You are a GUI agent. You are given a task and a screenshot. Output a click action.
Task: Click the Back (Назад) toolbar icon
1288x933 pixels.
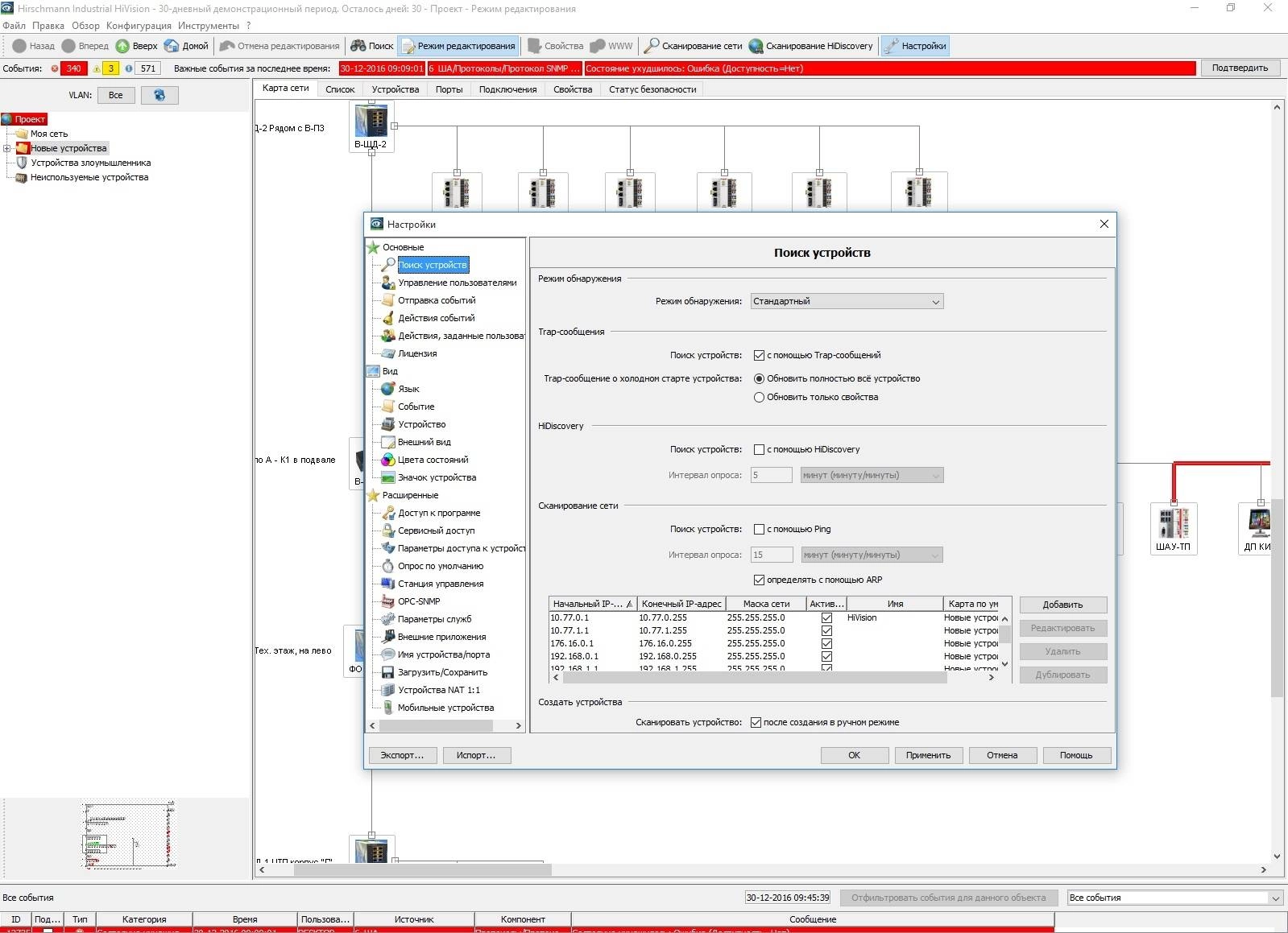[19, 46]
